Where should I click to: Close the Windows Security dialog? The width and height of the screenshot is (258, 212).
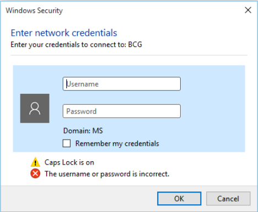[x=248, y=10]
